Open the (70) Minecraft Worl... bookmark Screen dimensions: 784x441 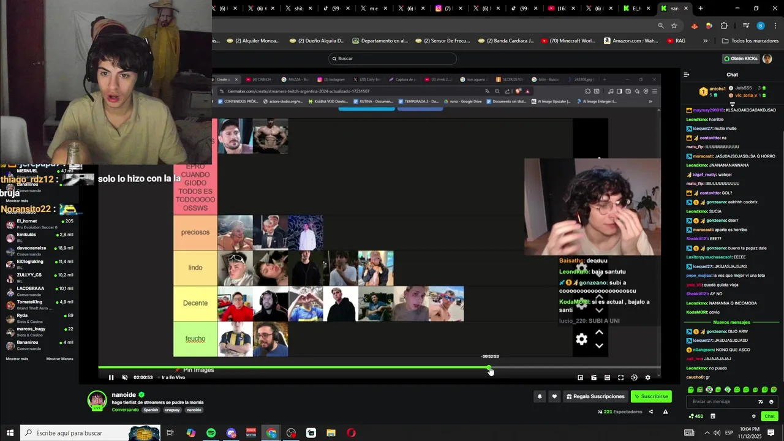click(x=568, y=41)
